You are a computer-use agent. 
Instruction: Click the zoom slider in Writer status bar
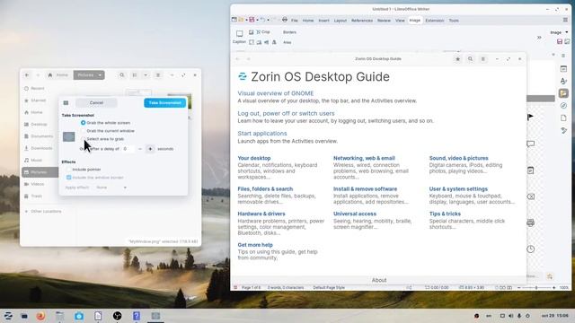pos(536,288)
